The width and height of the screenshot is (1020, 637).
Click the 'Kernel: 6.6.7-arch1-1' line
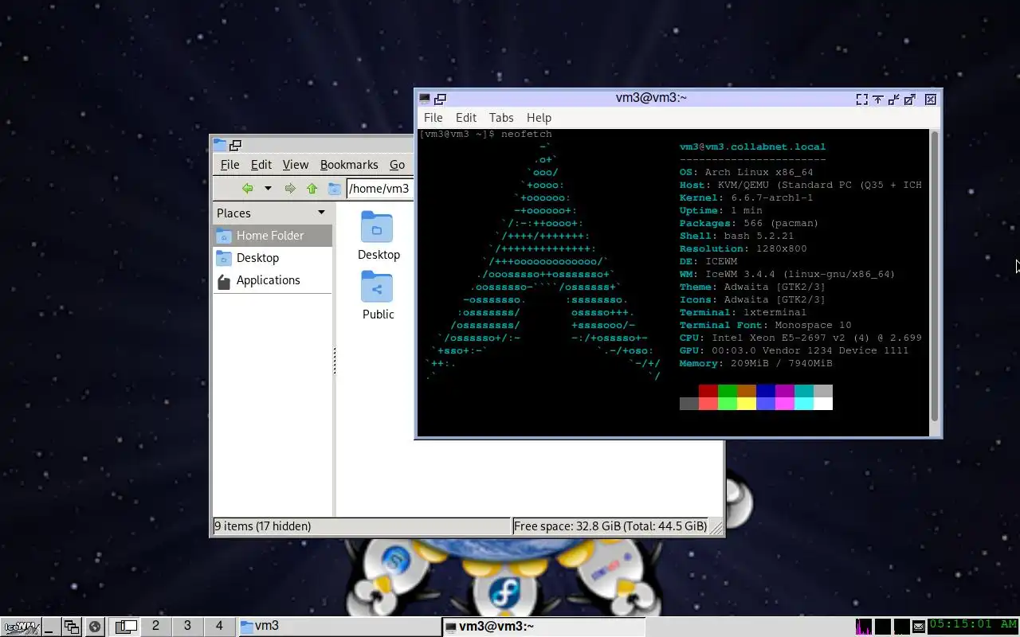coord(746,197)
